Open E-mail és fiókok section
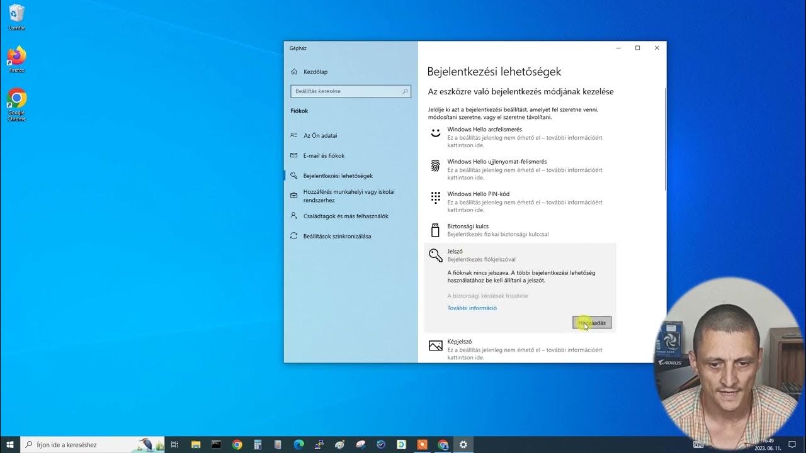 (x=324, y=155)
